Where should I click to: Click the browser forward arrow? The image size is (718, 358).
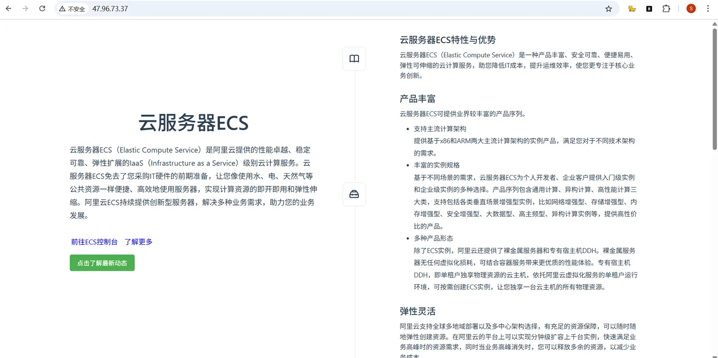[25, 9]
